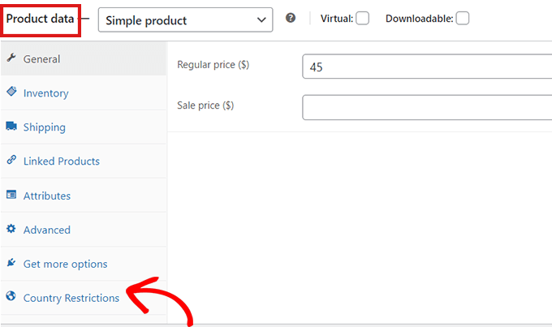Open the Attributes tab
552x327 pixels.
pyautogui.click(x=47, y=196)
